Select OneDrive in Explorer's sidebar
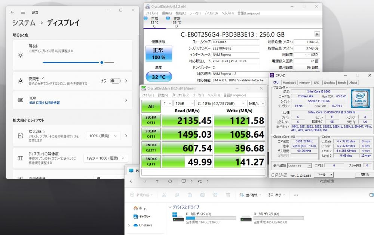The image size is (374, 235). [142, 225]
